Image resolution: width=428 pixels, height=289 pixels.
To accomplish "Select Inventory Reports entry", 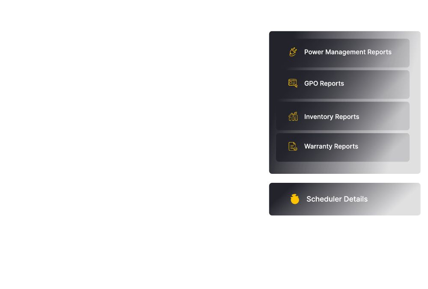I will pos(342,116).
